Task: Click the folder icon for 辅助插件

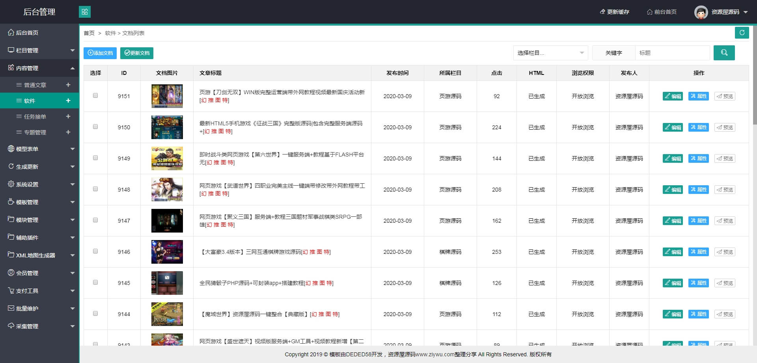Action: pos(11,237)
